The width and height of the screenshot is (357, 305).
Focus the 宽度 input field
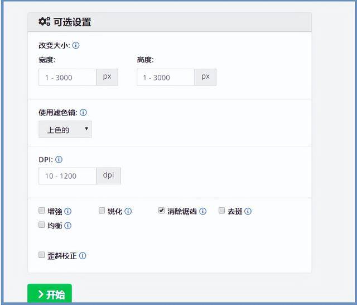click(67, 77)
